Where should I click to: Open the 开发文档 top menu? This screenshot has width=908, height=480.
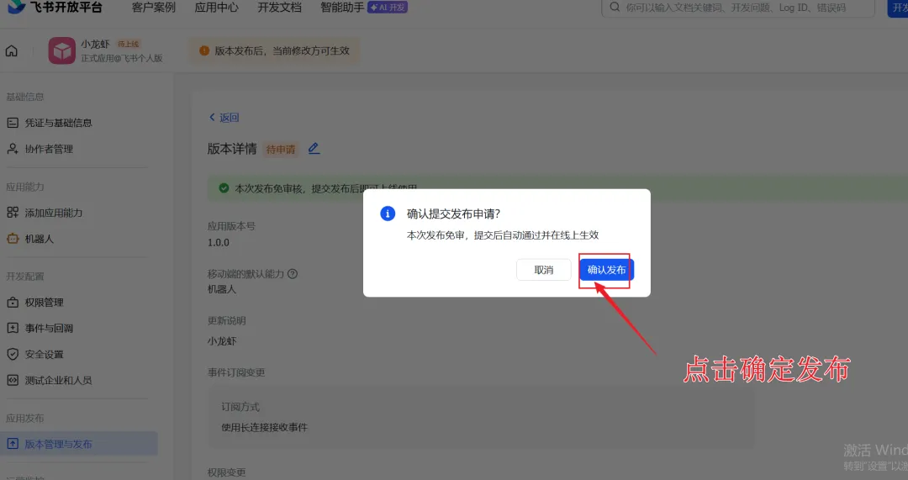point(280,8)
